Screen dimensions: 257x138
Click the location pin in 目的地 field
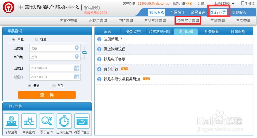coord(77,57)
